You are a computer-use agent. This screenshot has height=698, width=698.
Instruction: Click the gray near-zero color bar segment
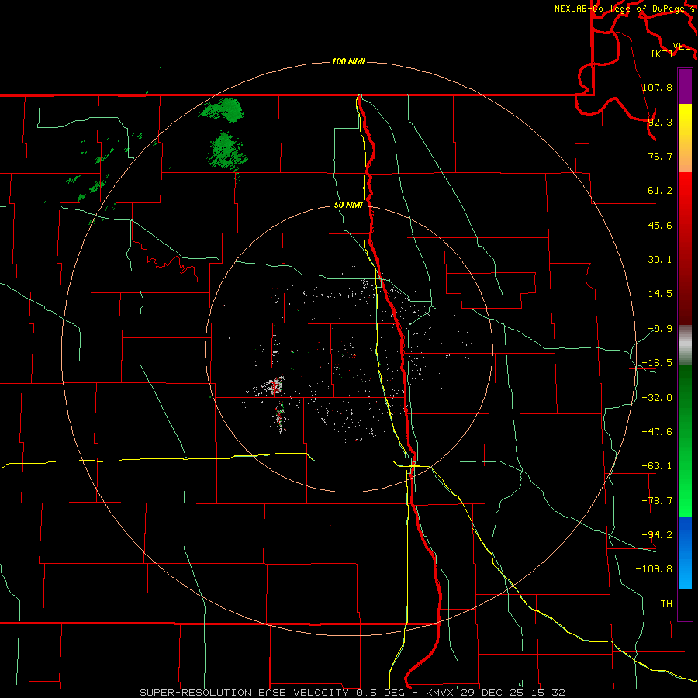pyautogui.click(x=685, y=345)
